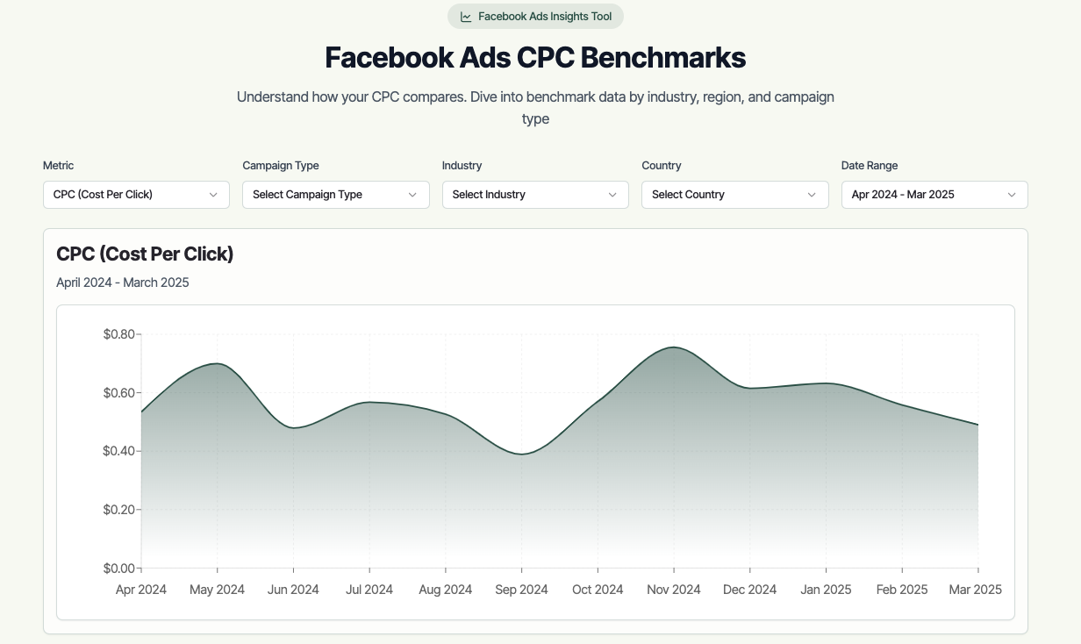Expand the Select Campaign Type dropdown
1081x644 pixels.
pyautogui.click(x=336, y=195)
